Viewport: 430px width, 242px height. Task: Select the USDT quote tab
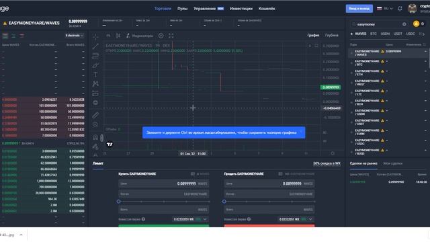[x=398, y=34]
